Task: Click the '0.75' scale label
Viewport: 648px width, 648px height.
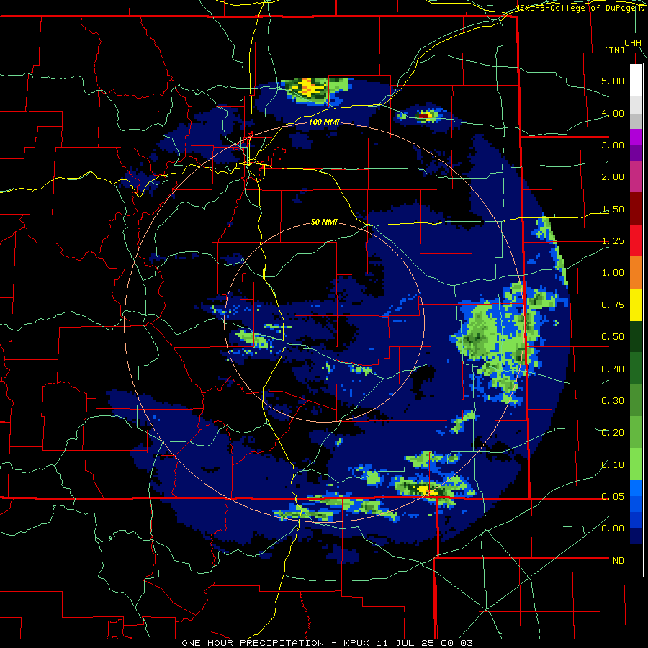Action: click(x=613, y=305)
